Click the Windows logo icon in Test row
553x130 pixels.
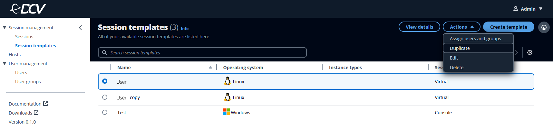click(x=227, y=112)
